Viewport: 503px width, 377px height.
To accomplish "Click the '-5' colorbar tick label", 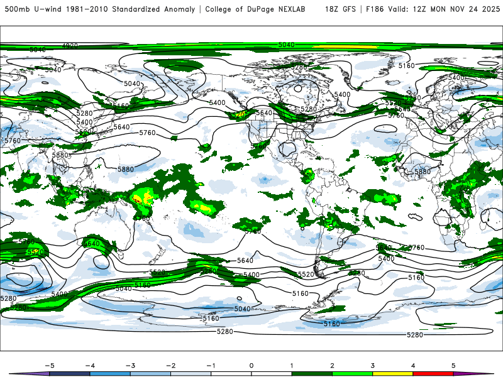I will tap(50, 366).
